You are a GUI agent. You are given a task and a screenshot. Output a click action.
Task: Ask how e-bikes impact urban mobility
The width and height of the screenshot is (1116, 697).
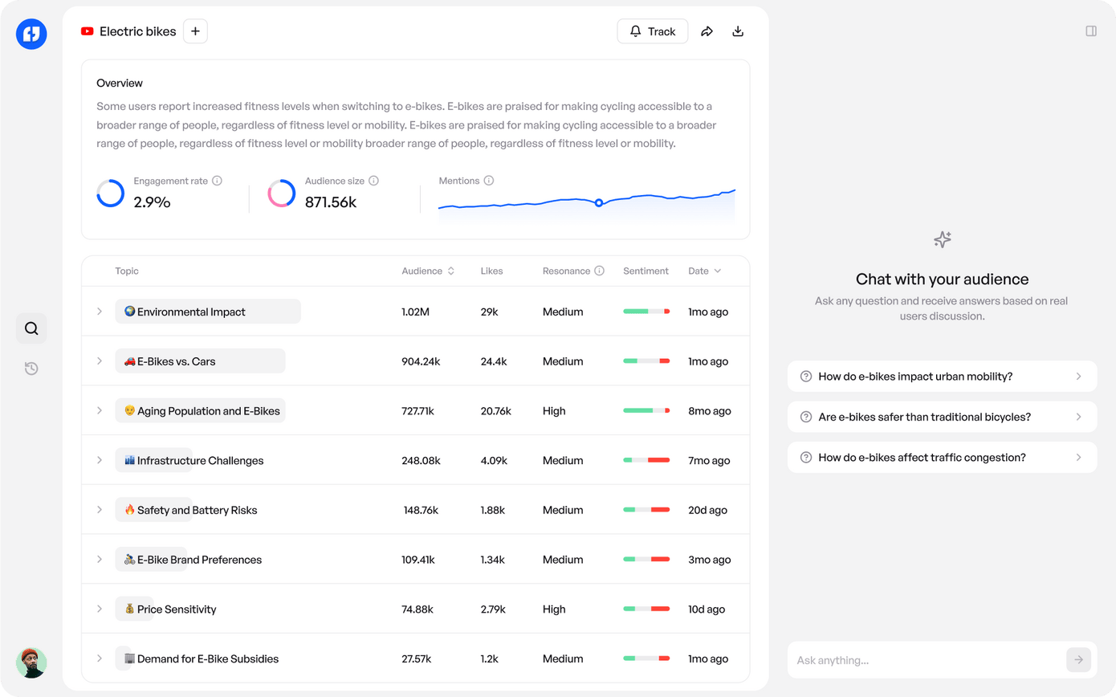click(x=942, y=377)
